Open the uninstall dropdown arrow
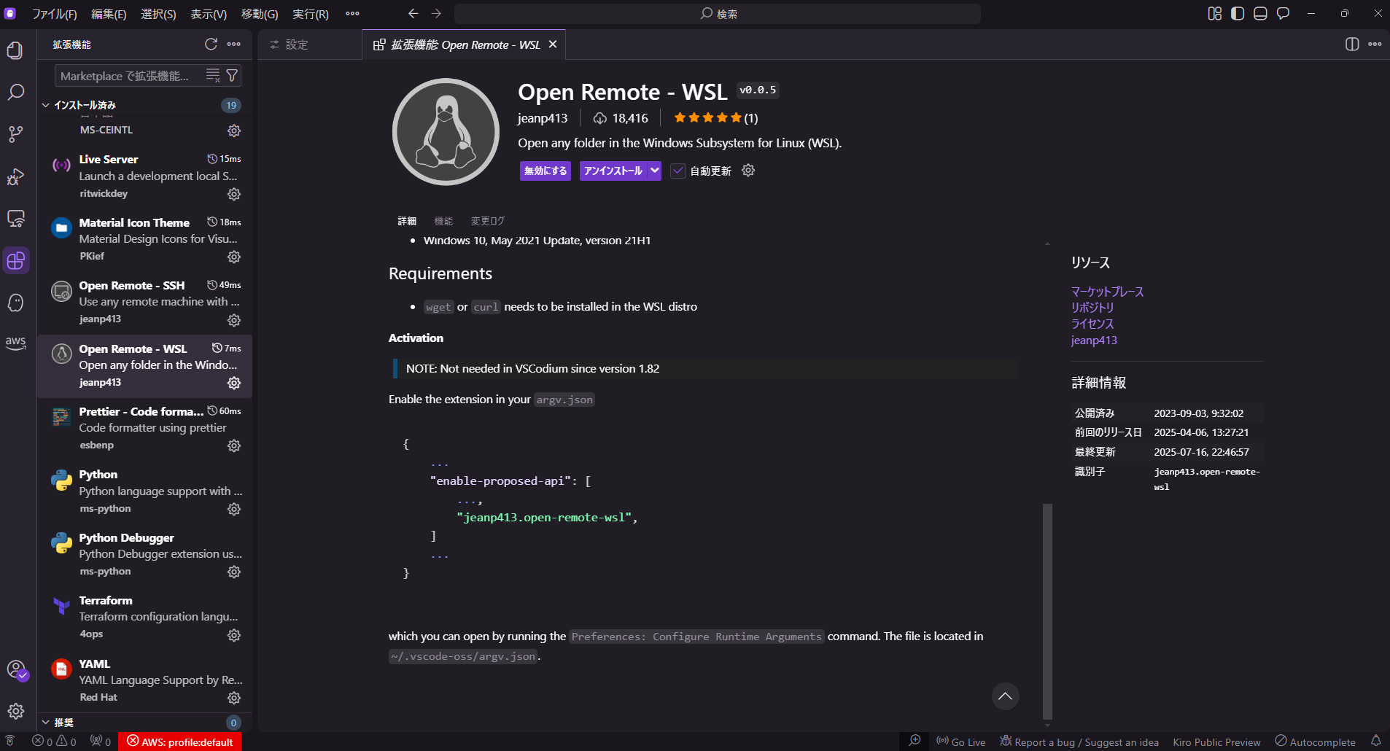Screen dimensions: 1390x751 (x=654, y=171)
